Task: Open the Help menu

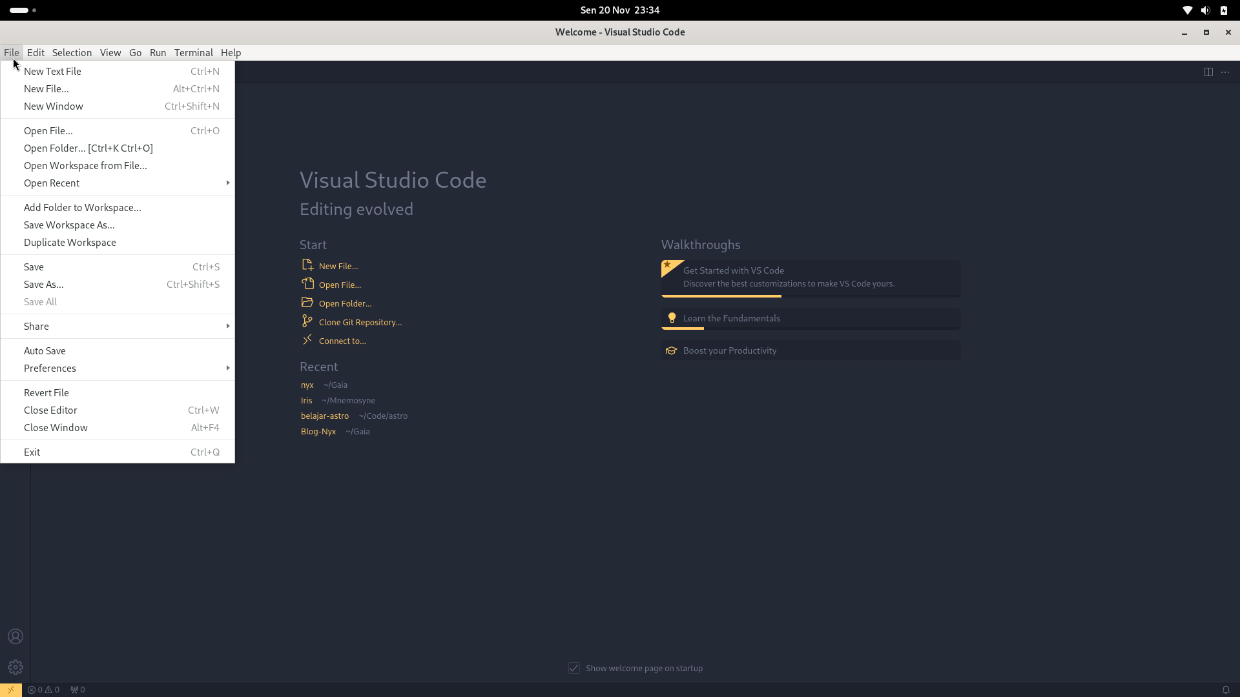Action: point(231,53)
